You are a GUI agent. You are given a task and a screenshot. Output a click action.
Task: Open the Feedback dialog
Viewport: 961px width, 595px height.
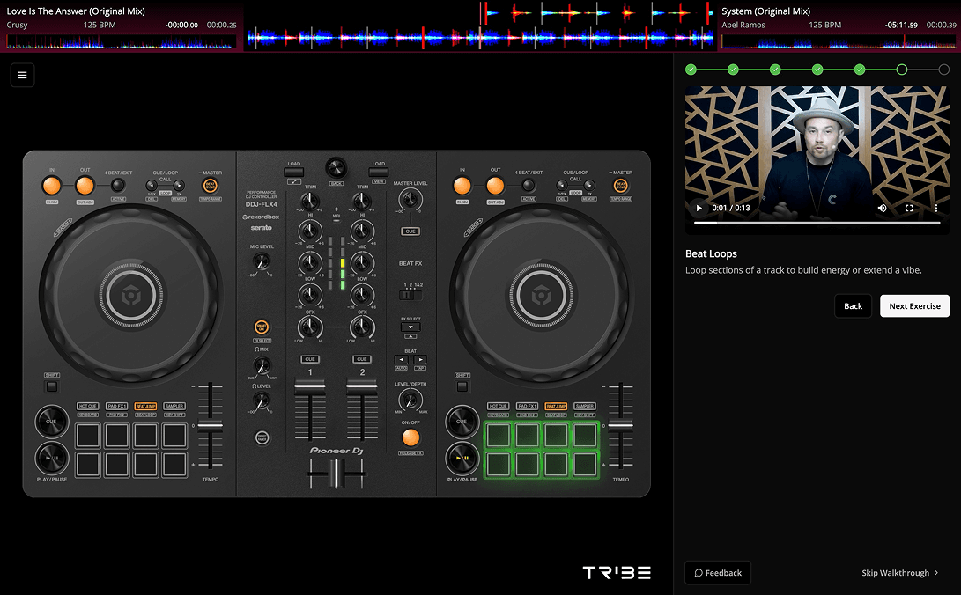point(717,573)
